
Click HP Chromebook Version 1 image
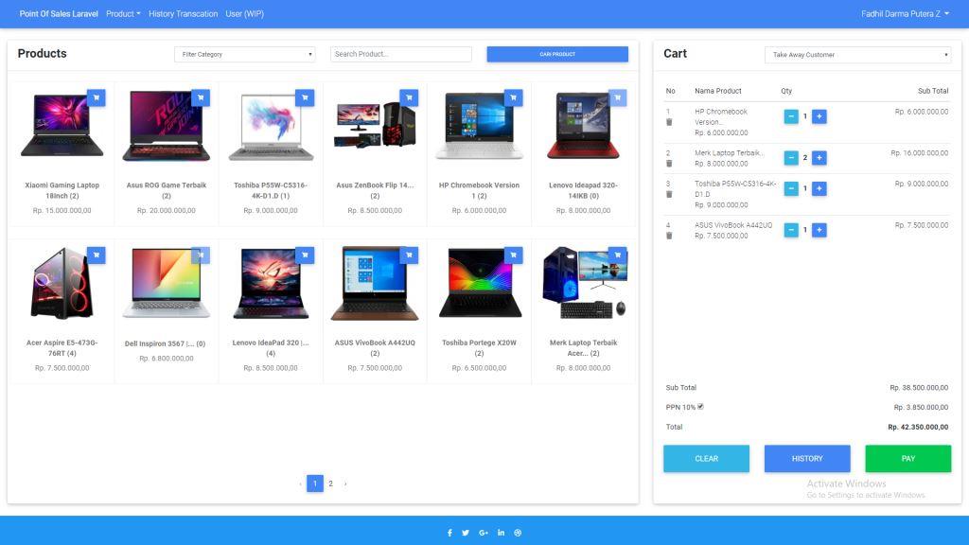point(480,126)
